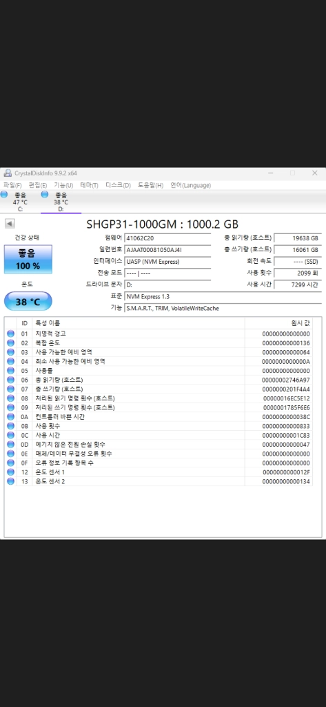Click the 38 °C temperature button

click(28, 302)
